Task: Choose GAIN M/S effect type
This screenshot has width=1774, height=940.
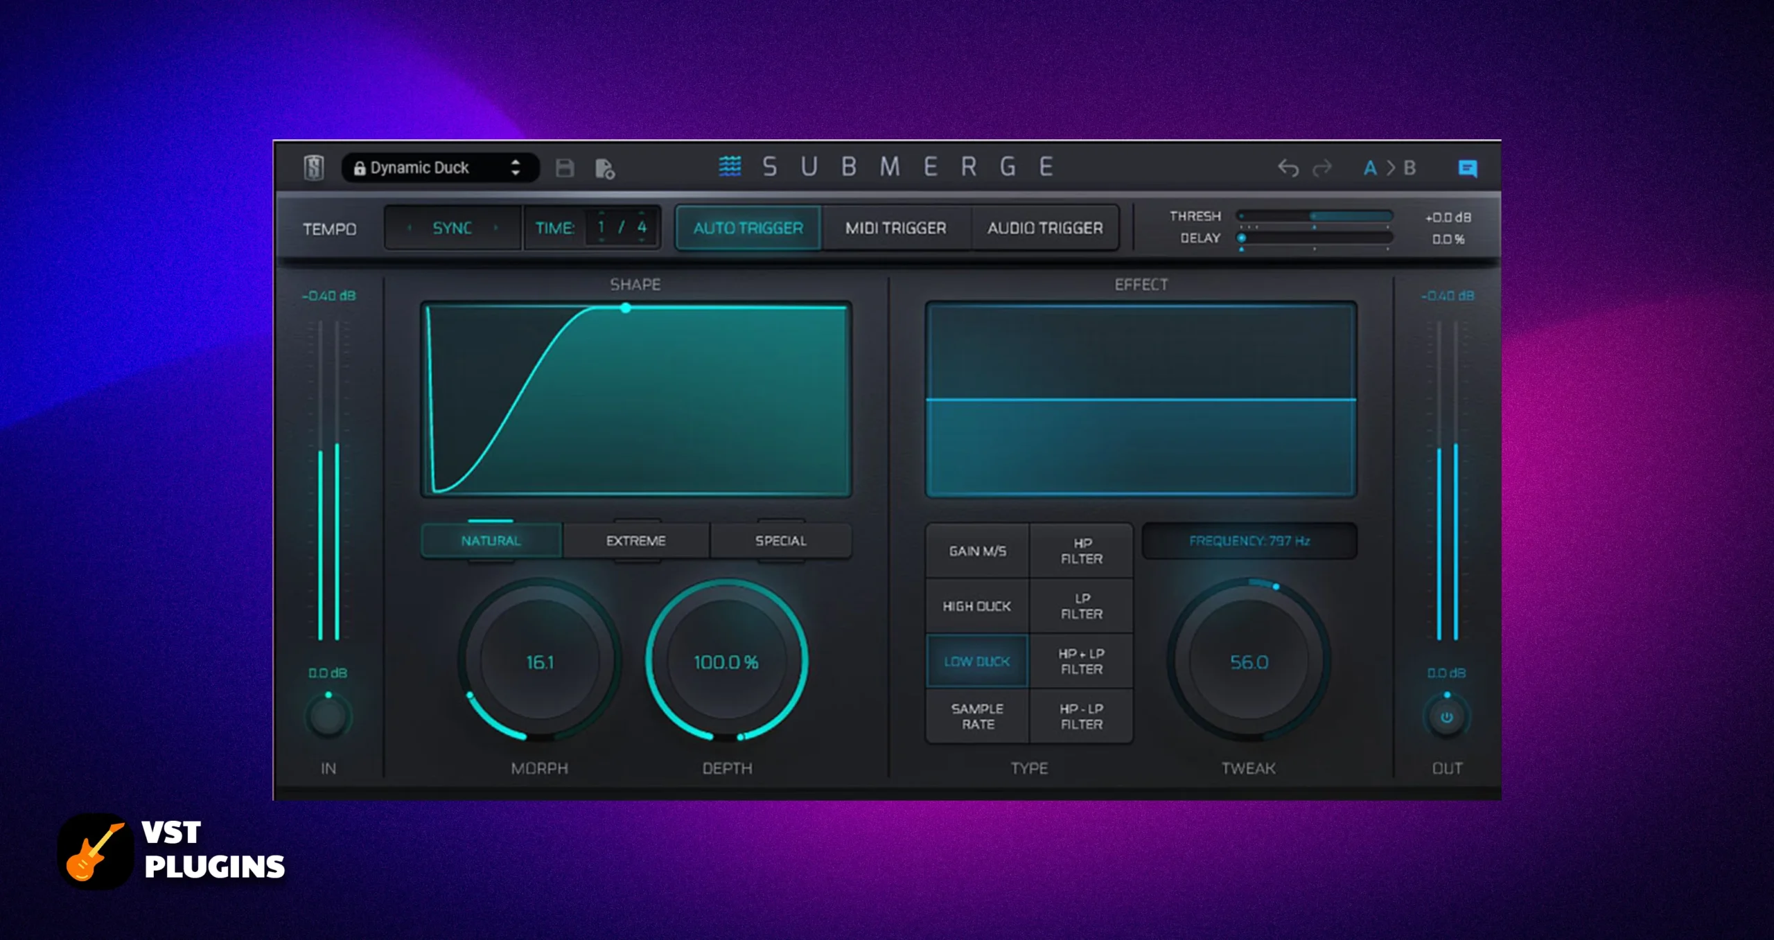Action: pyautogui.click(x=978, y=551)
